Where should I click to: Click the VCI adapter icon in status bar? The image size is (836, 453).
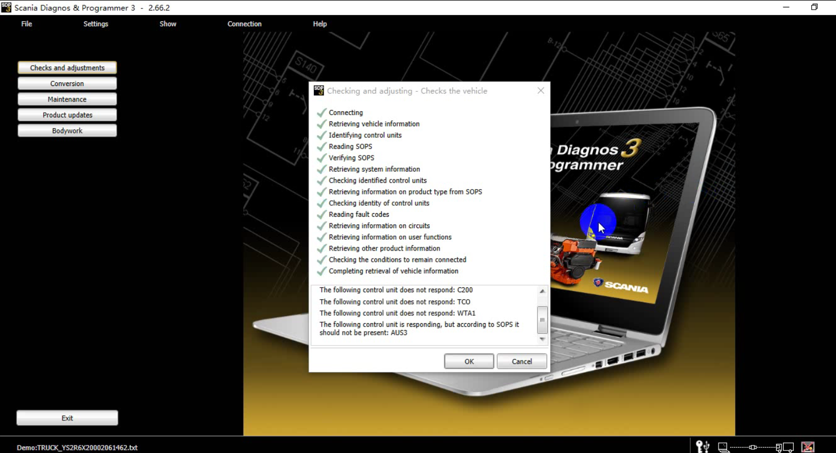pyautogui.click(x=753, y=447)
